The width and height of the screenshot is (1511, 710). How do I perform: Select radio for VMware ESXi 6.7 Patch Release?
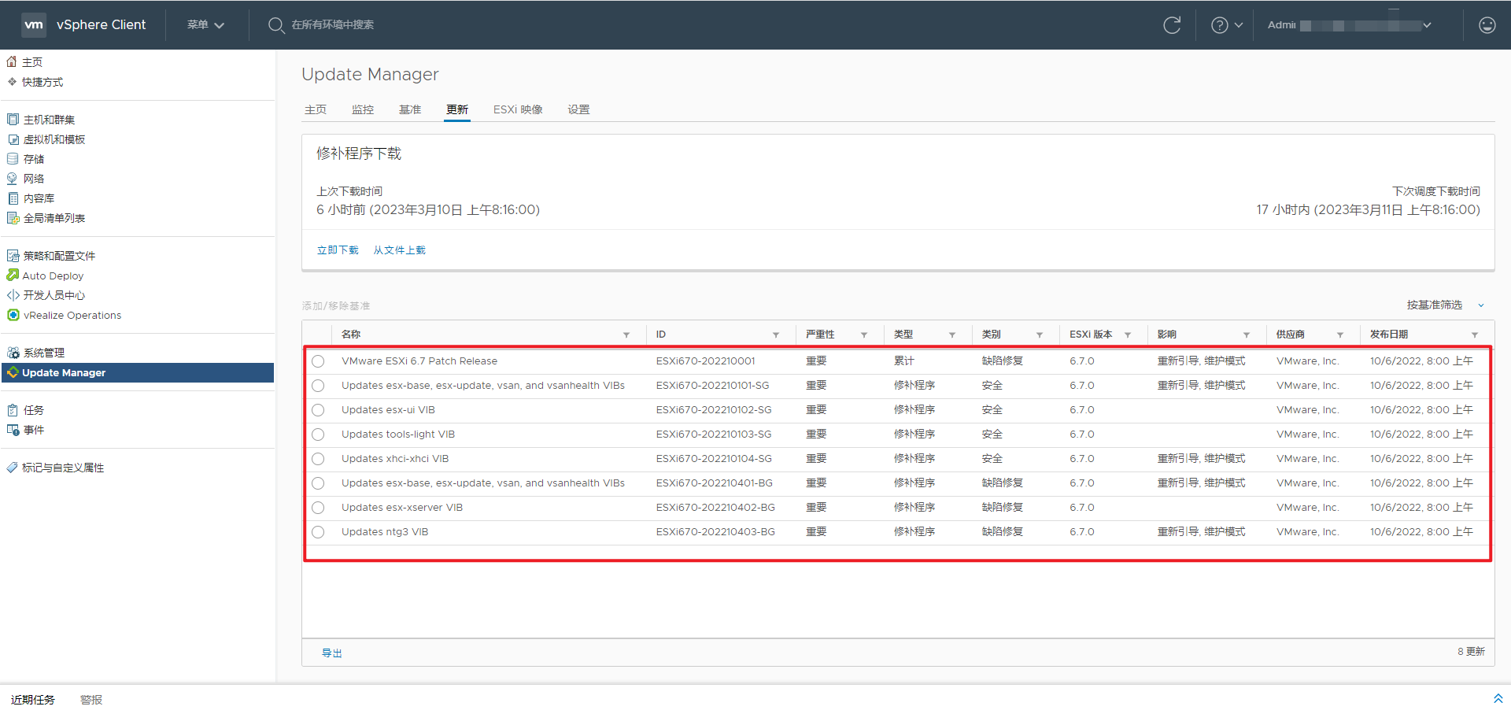(318, 361)
